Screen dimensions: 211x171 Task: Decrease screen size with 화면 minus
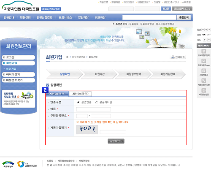coord(209,30)
